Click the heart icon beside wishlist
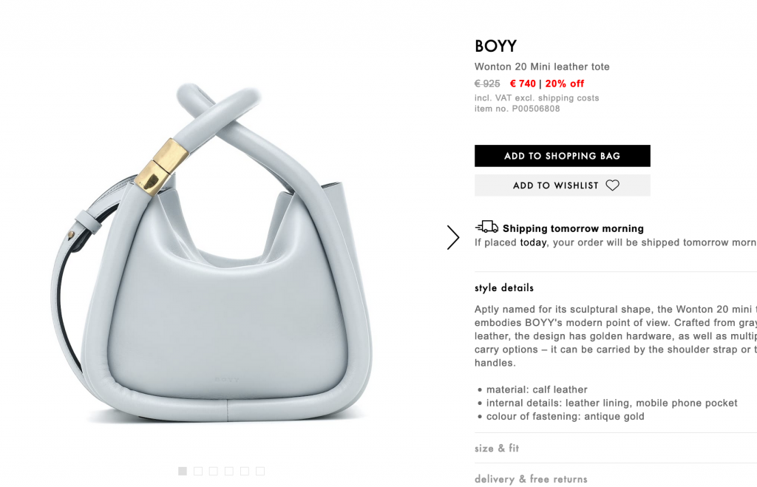Image resolution: width=757 pixels, height=487 pixels. click(613, 185)
